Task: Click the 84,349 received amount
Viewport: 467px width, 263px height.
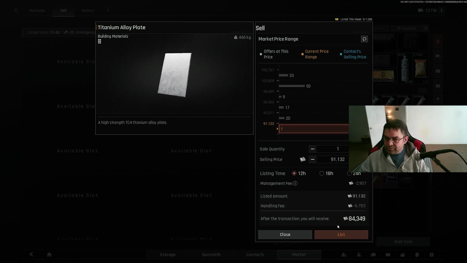Action: tap(357, 218)
